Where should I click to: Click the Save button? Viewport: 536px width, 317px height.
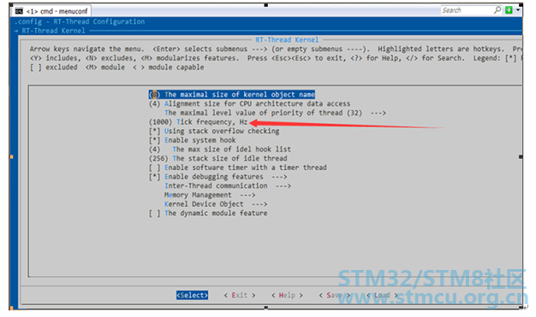[335, 295]
